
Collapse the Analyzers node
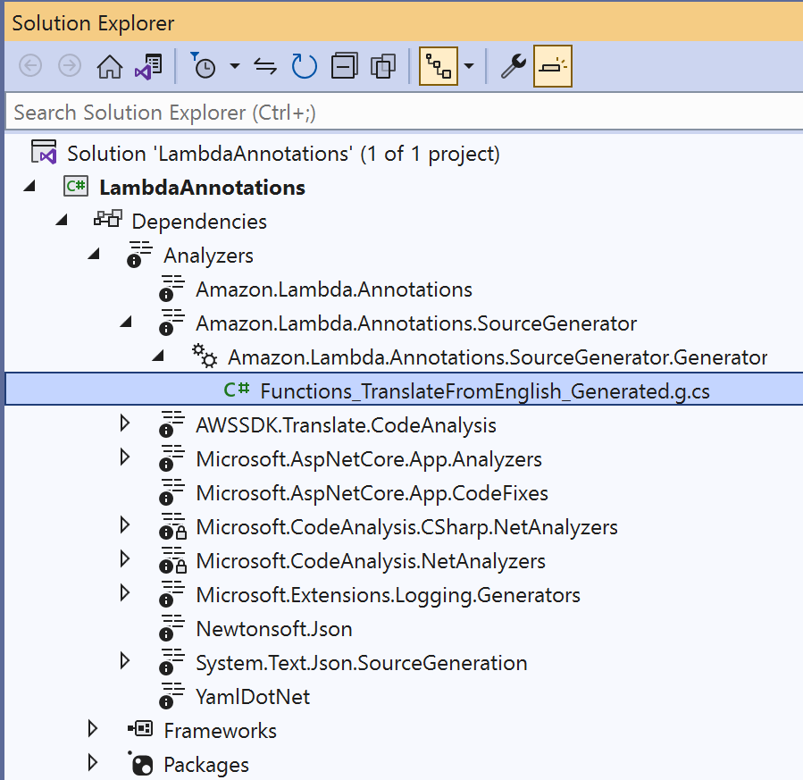click(94, 255)
